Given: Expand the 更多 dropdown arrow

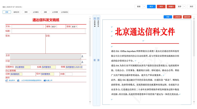Looking at the screenshot, I should coord(184,6).
